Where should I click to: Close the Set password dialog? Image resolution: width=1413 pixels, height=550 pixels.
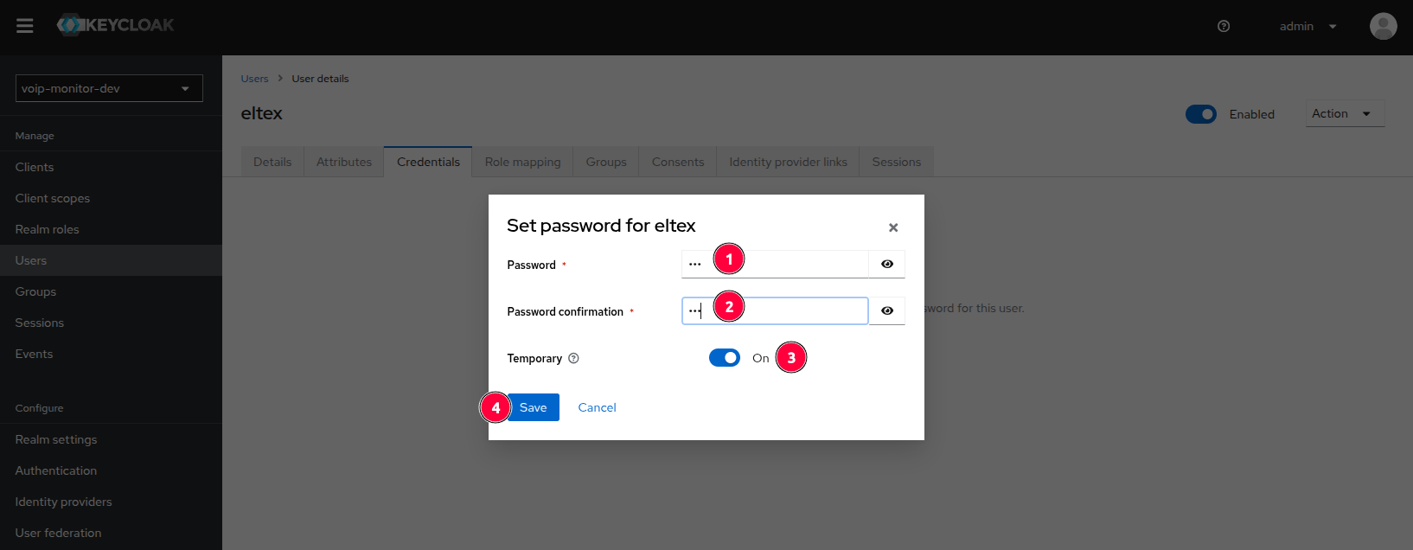[893, 227]
